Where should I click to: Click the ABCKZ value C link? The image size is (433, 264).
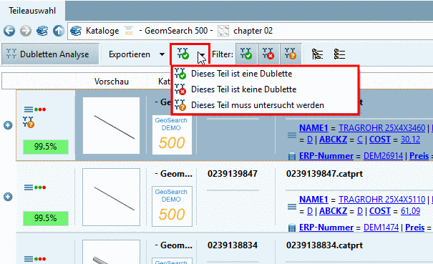coord(360,140)
